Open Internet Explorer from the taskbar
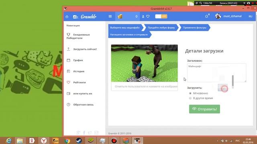Screen dimensions: 257x144 9,140
